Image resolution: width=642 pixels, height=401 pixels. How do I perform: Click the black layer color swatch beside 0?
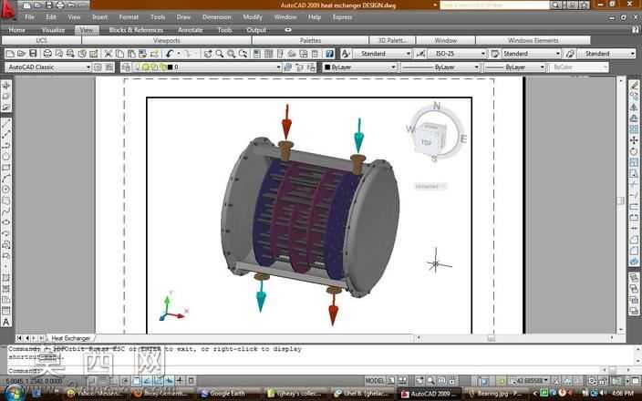[171, 67]
